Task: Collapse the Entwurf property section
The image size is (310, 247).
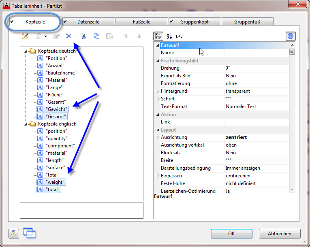Action: (158, 45)
